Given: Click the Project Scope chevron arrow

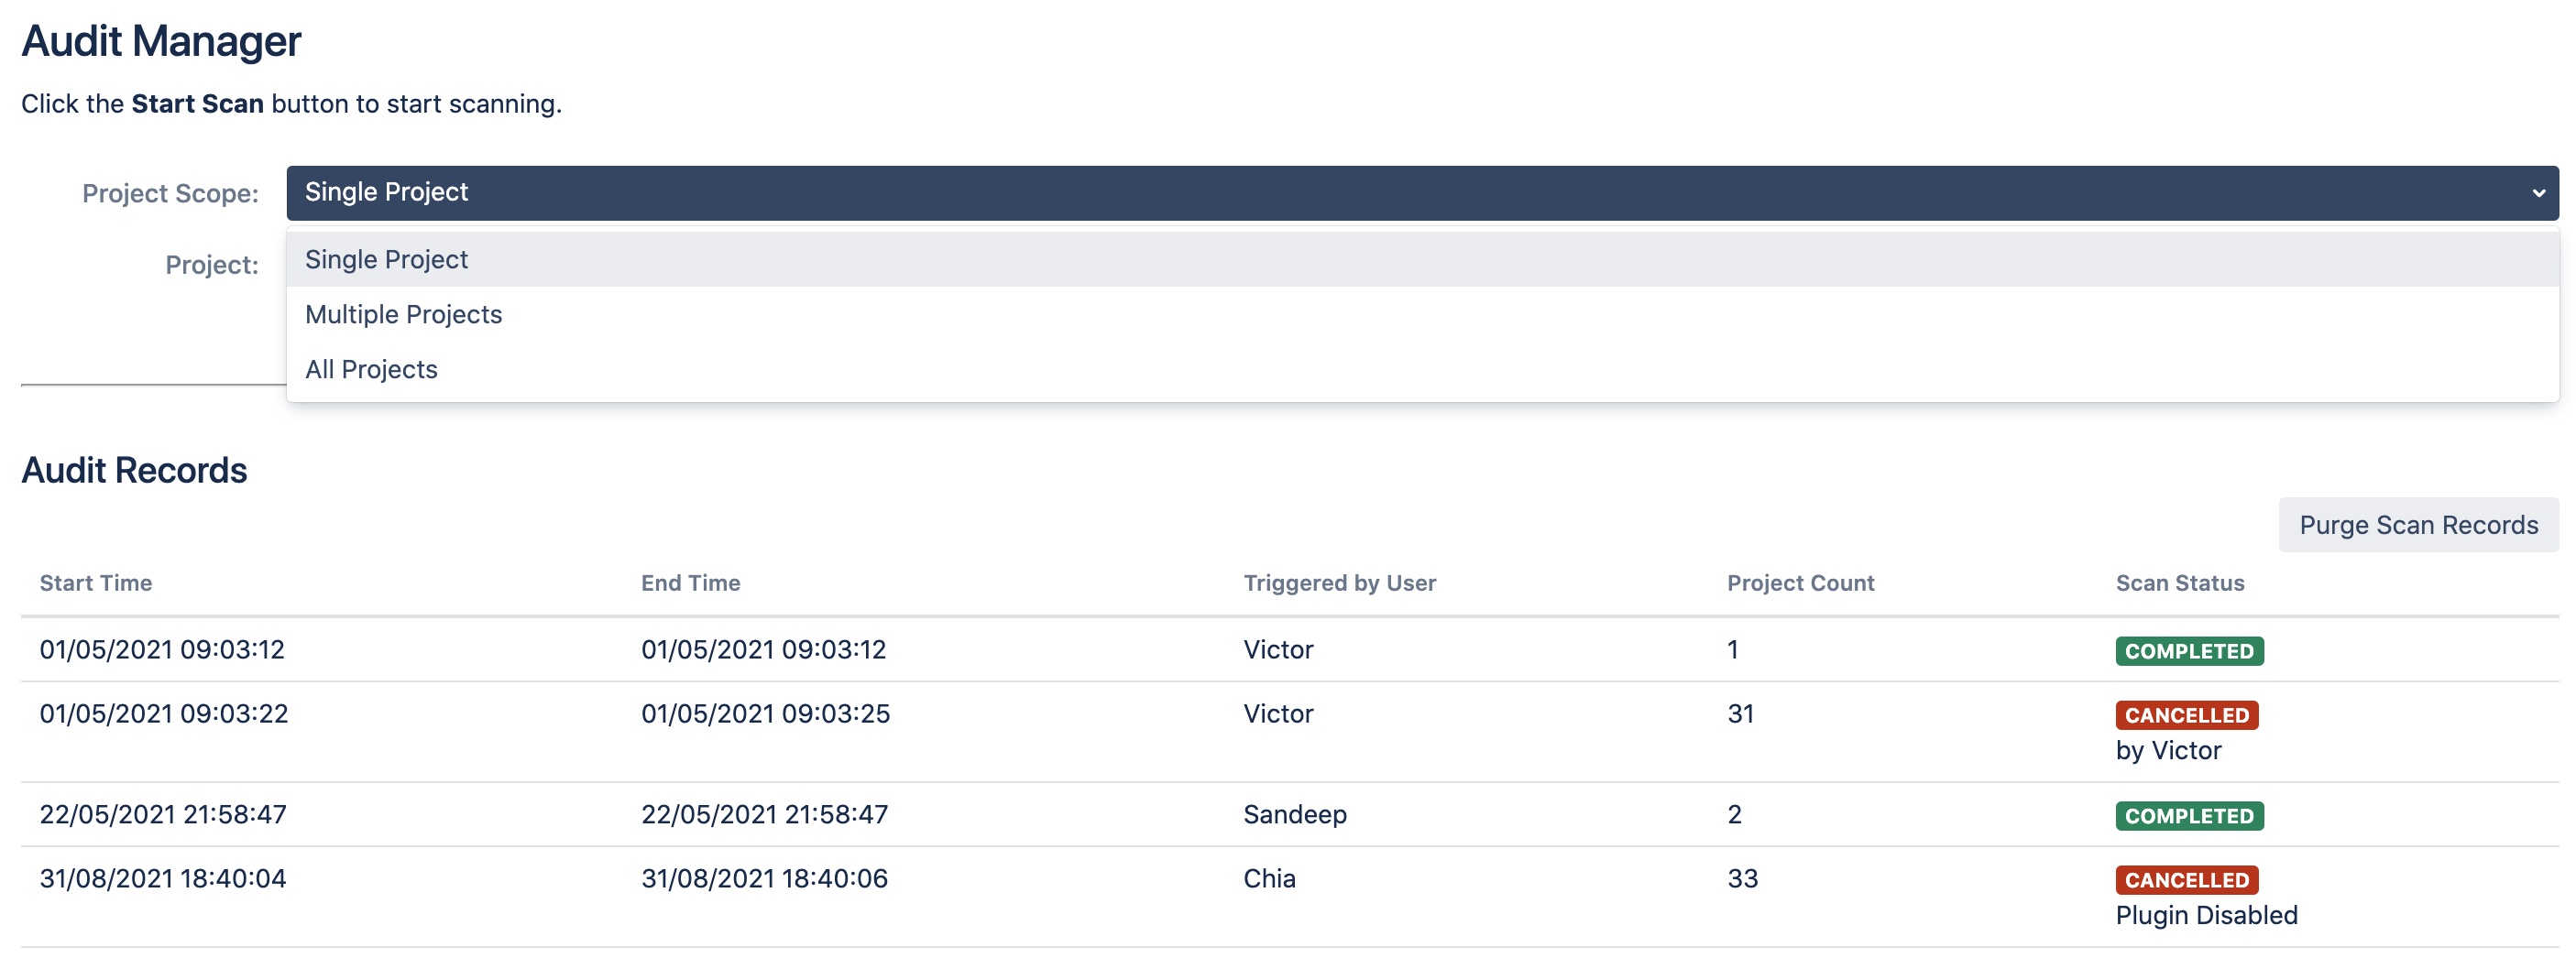Looking at the screenshot, I should [2538, 193].
